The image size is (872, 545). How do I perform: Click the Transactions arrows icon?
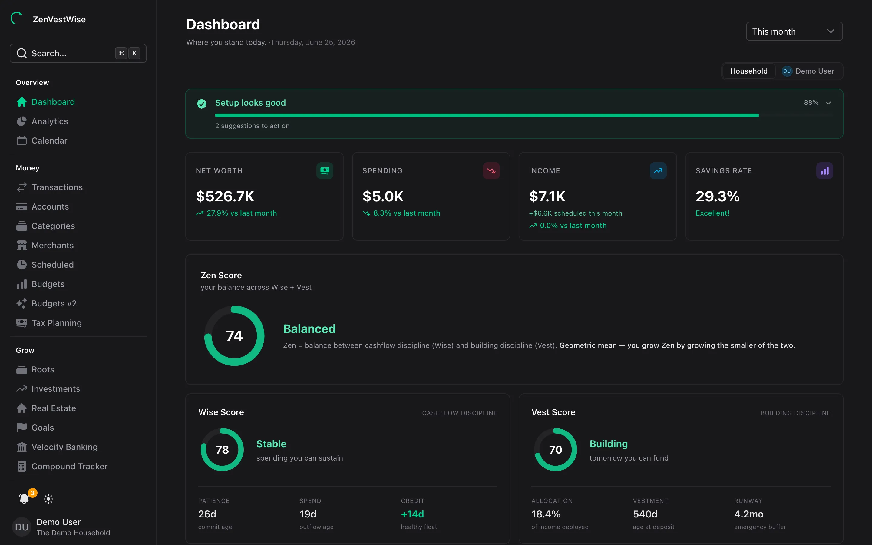click(21, 187)
